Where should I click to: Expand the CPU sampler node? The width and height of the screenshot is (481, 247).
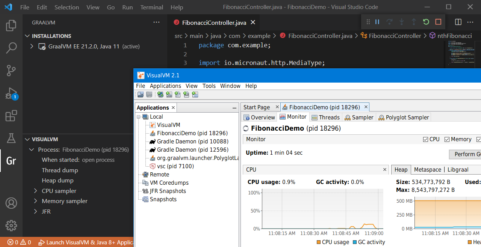point(36,191)
